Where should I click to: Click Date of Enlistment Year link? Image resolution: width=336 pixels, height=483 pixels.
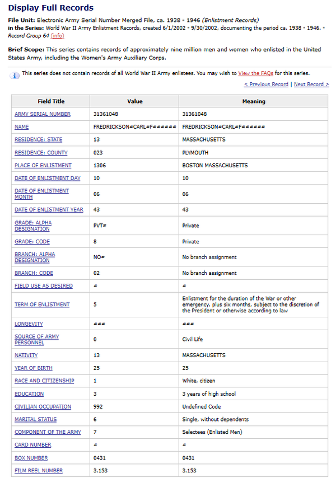pyautogui.click(x=49, y=210)
